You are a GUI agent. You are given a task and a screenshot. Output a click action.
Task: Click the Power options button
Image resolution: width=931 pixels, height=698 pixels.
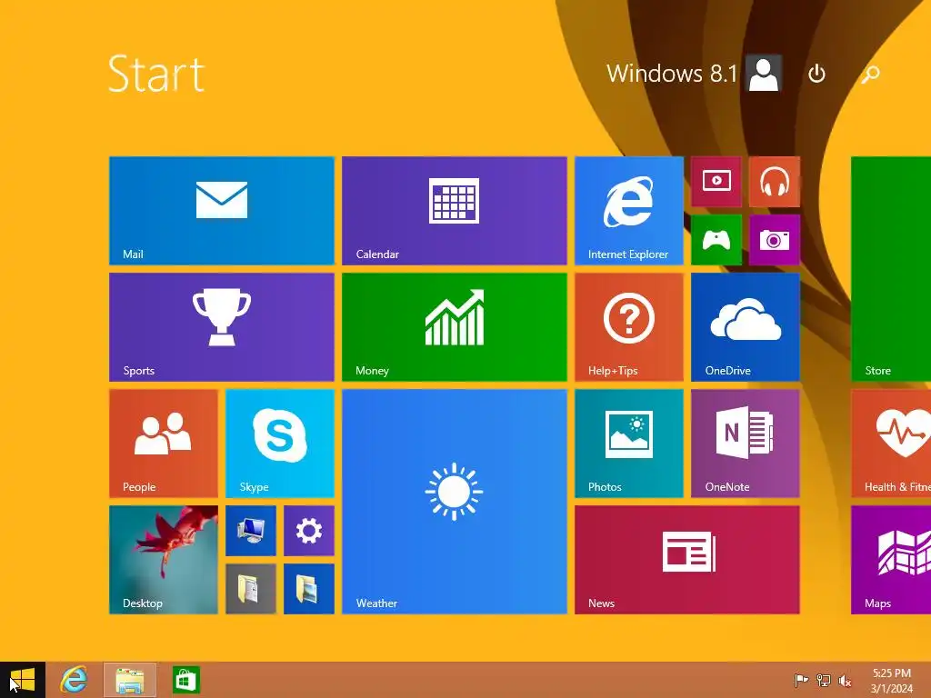point(817,74)
